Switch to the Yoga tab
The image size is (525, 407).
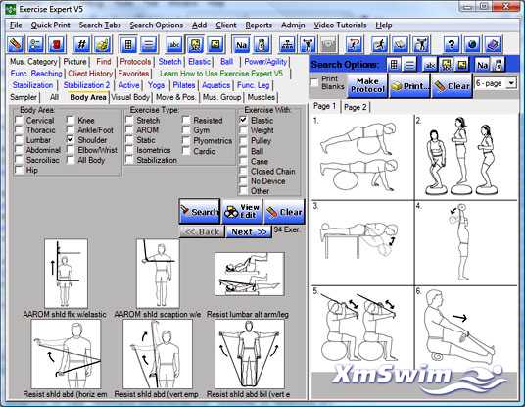156,85
